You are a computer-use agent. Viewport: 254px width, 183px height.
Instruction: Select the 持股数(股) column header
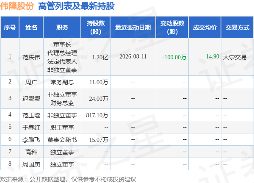[x=96, y=27]
